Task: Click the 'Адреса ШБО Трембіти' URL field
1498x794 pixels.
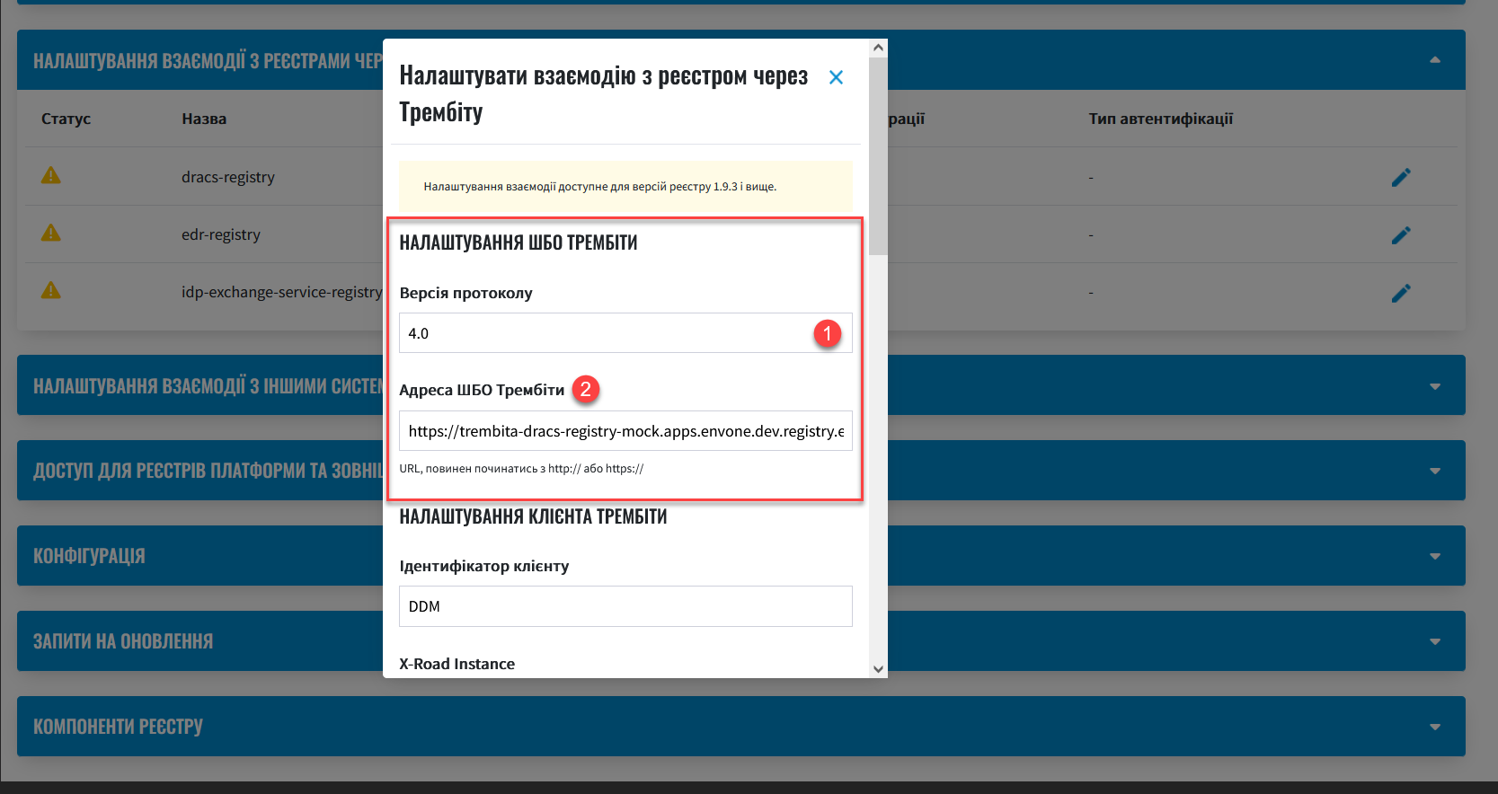Action: tap(625, 431)
